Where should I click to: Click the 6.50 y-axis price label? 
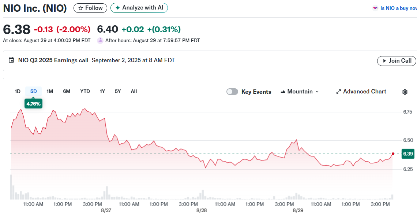(408, 140)
